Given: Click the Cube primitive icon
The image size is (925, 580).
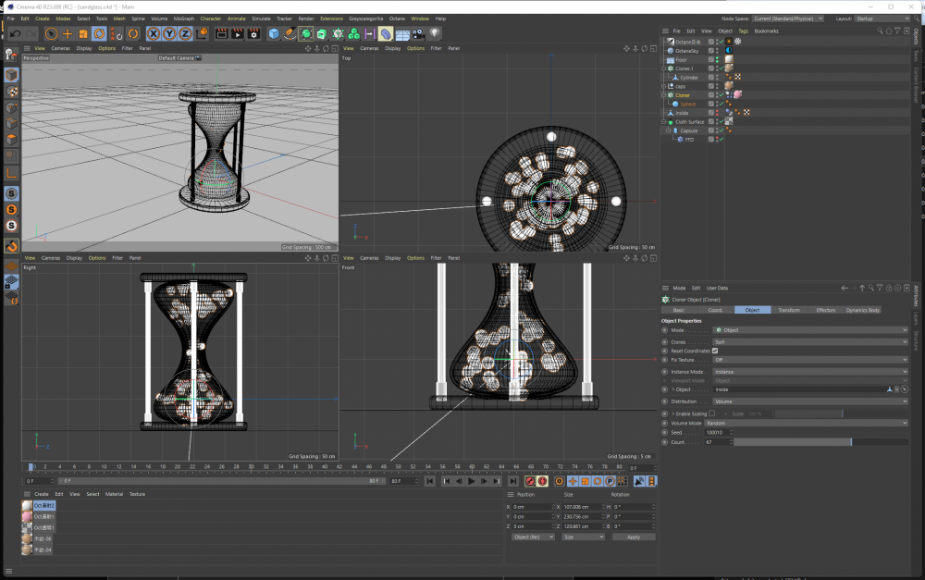Looking at the screenshot, I should coord(275,33).
